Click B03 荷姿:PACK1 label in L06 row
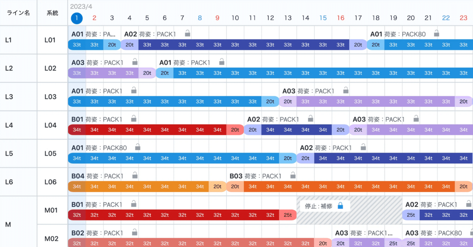 (255, 176)
